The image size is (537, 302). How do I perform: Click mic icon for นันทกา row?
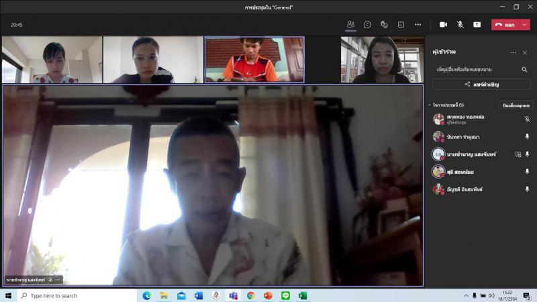coord(527,136)
